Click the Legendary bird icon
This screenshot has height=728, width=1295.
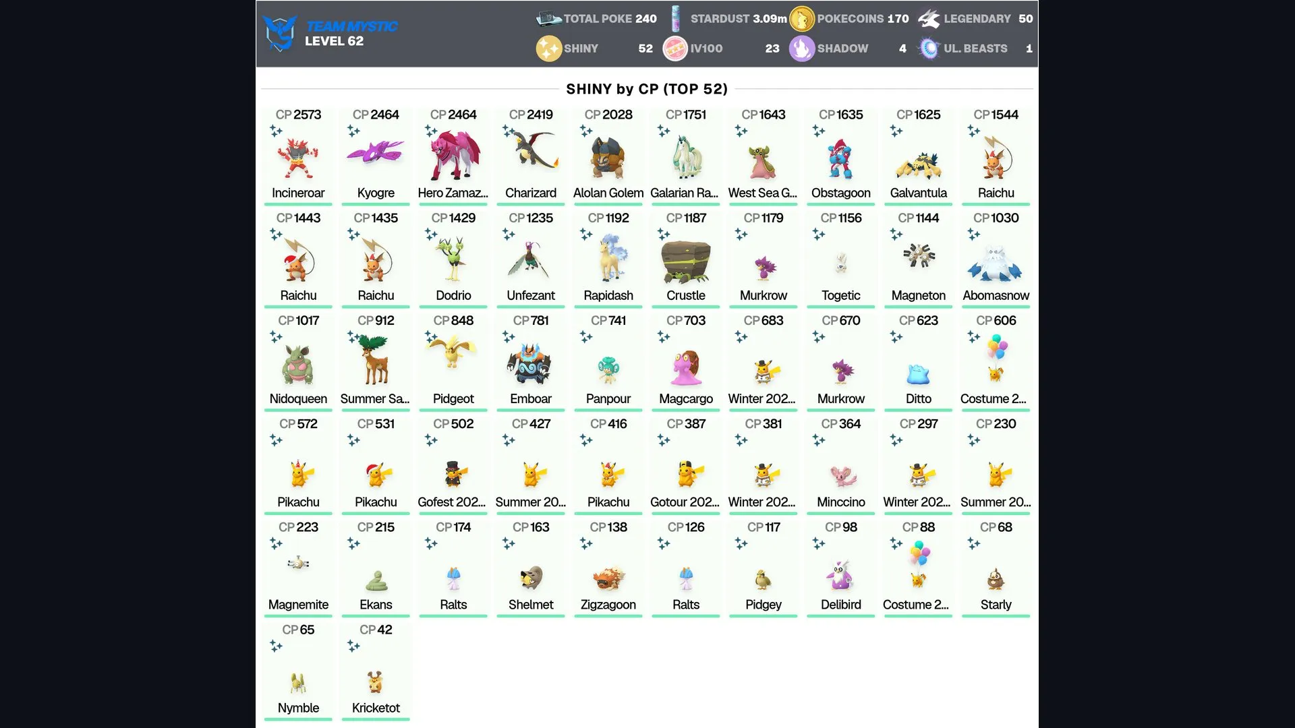coord(929,19)
